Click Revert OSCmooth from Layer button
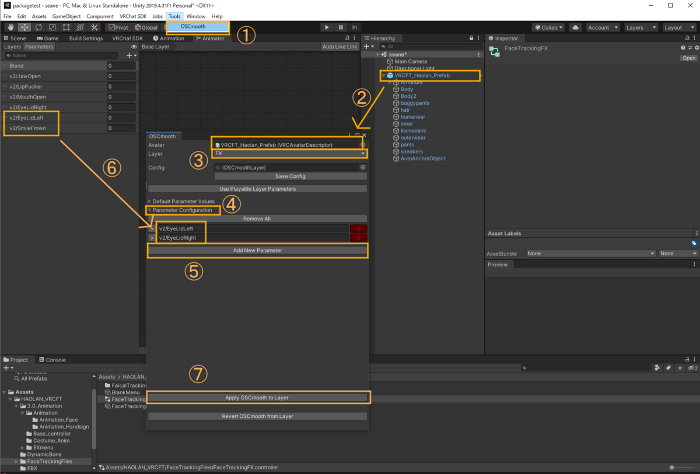Screen dimensions: 700x474 coord(257,416)
